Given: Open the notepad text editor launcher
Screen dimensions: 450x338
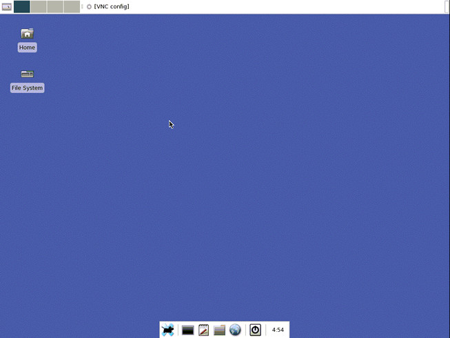Looking at the screenshot, I should point(203,330).
